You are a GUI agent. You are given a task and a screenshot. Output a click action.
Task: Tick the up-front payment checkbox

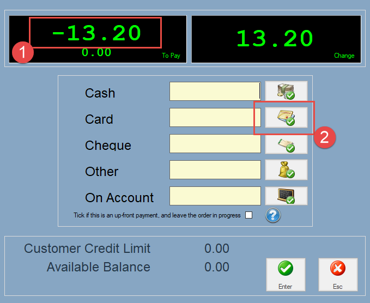coord(249,215)
